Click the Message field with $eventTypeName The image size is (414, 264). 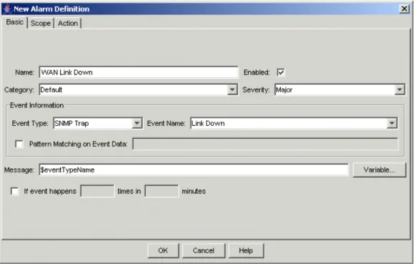[194, 170]
